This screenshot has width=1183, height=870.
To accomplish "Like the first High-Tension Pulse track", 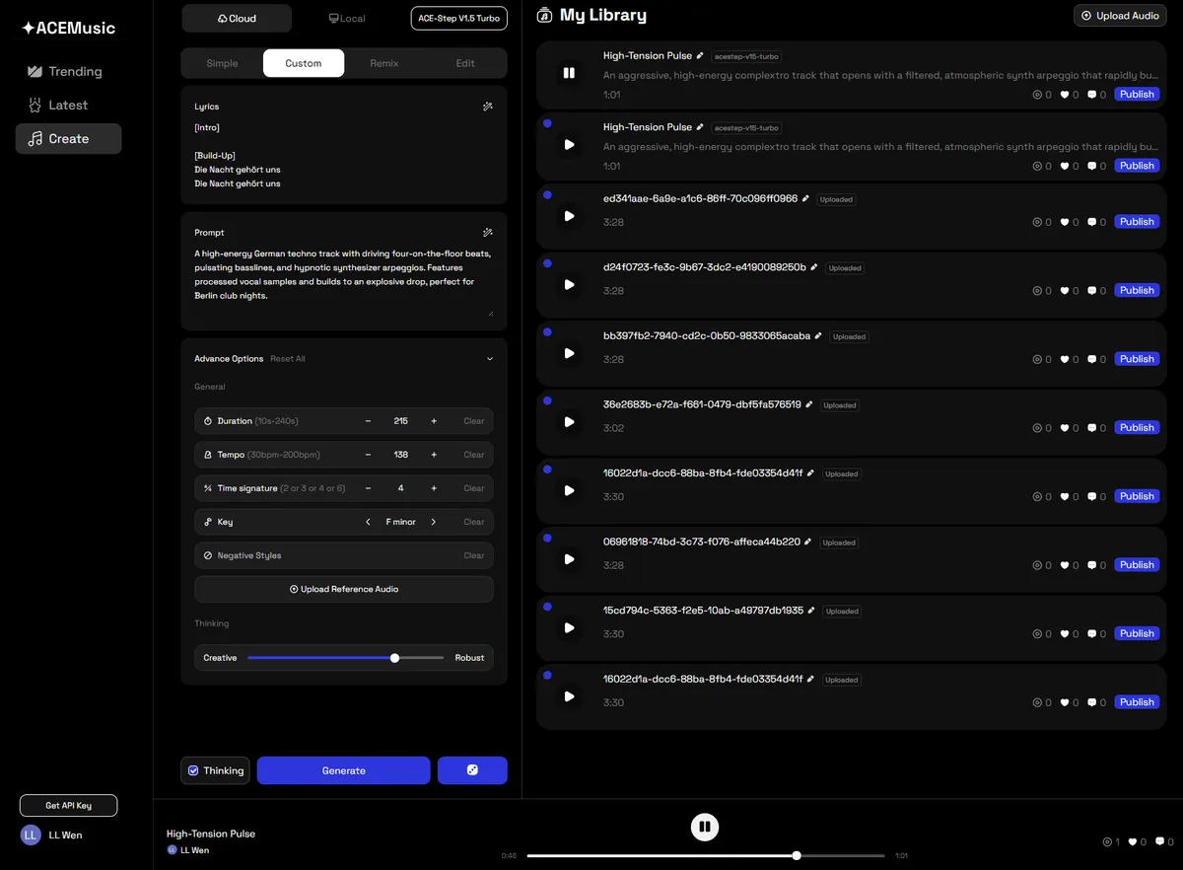I will click(1065, 95).
